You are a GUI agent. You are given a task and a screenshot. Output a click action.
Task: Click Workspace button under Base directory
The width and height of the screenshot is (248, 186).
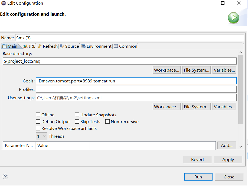[167, 70]
